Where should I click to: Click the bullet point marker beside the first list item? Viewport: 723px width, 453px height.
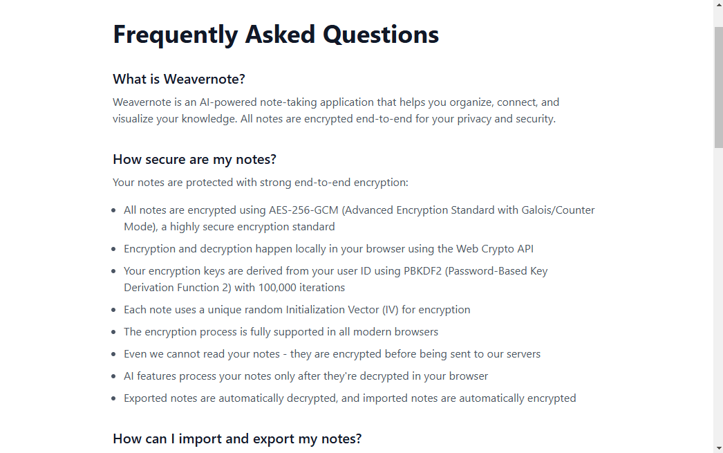tap(115, 210)
